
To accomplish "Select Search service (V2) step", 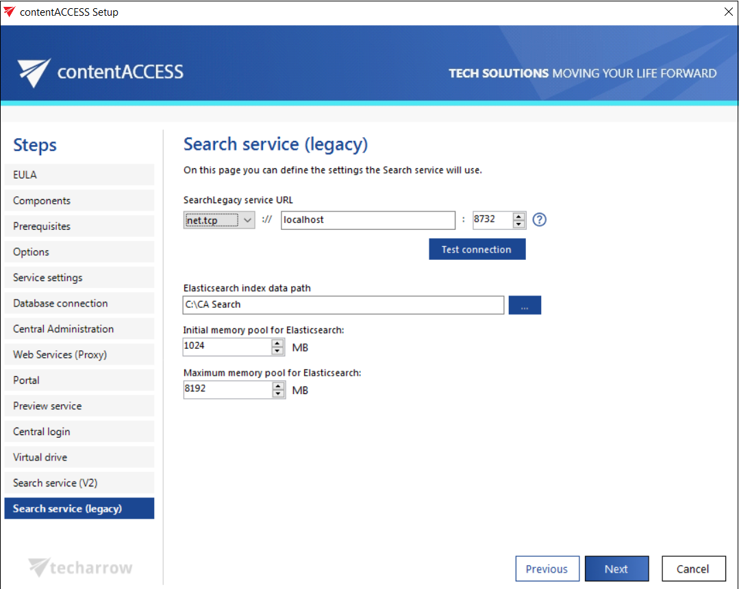I will (x=79, y=483).
